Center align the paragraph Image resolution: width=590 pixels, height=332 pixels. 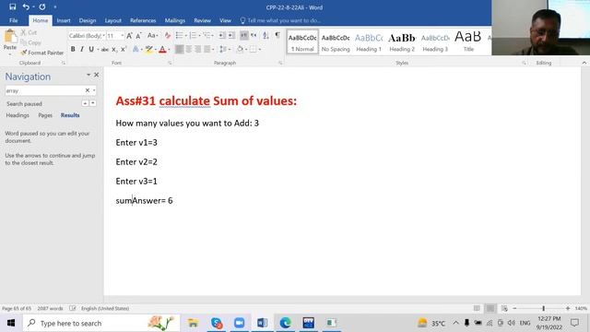pyautogui.click(x=188, y=49)
